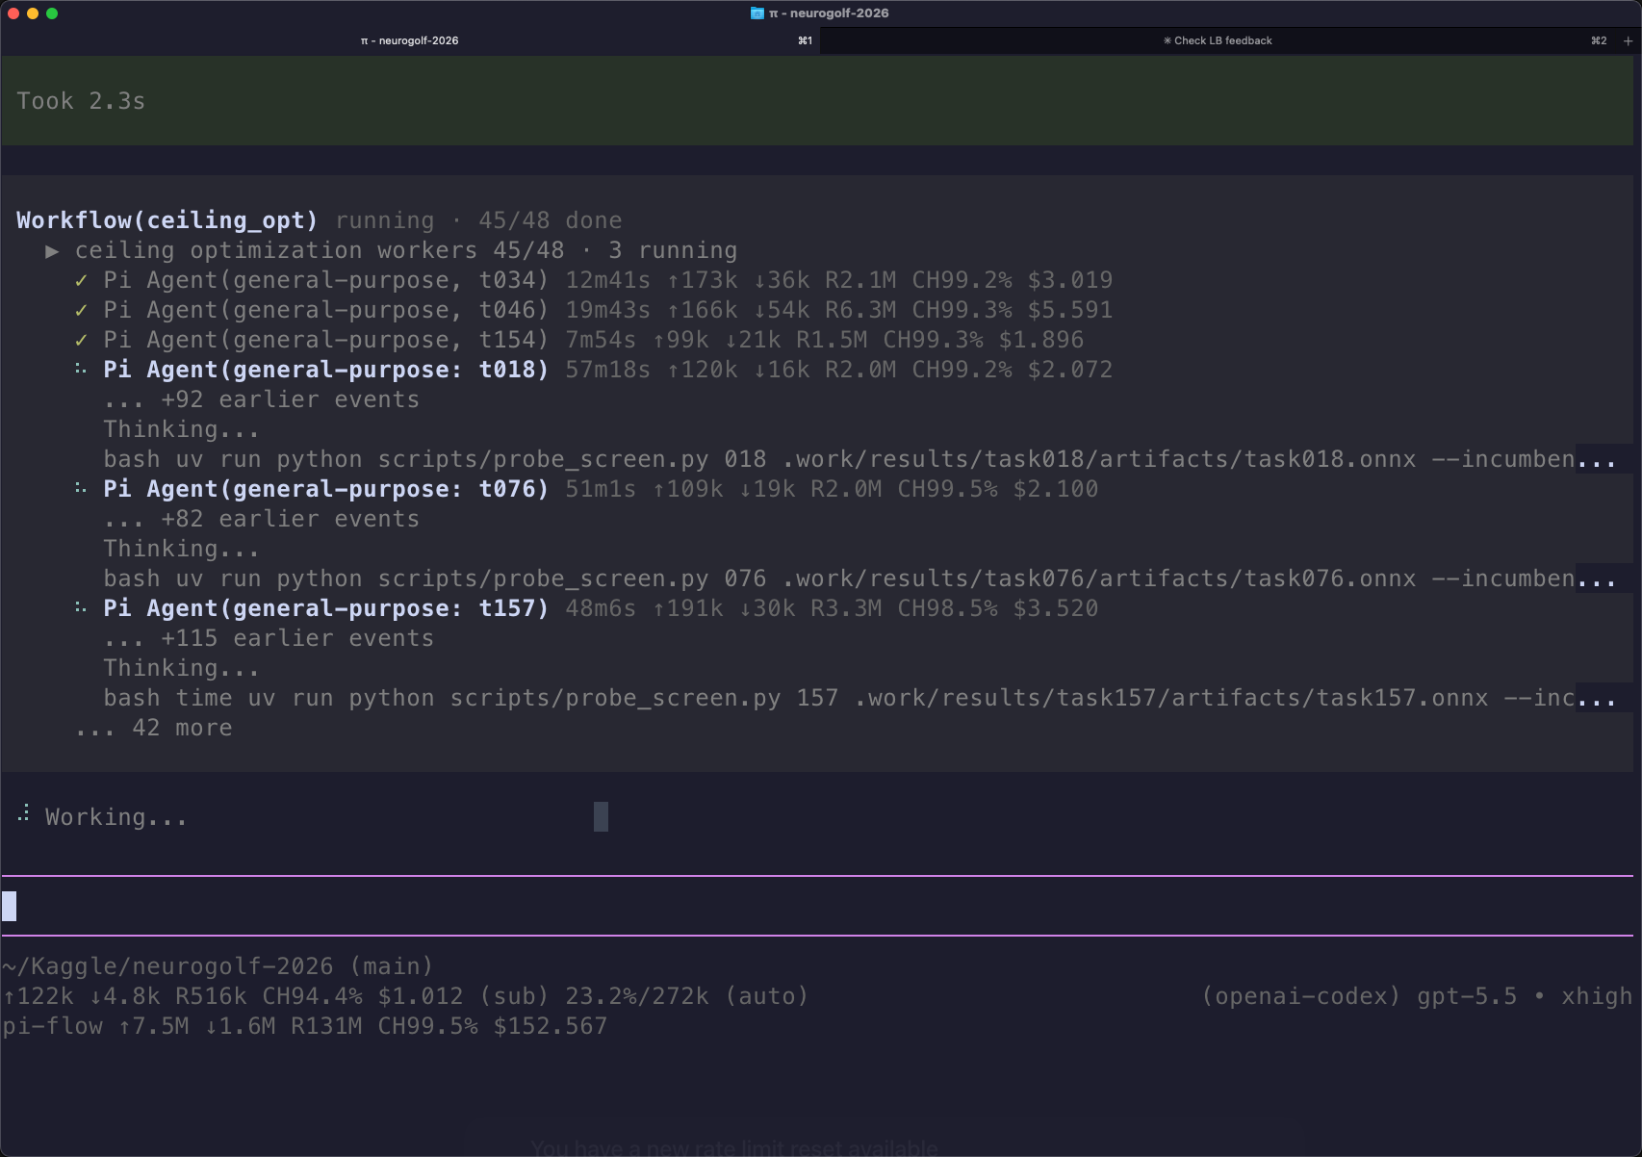Screen dimensions: 1642x1157
Task: Click the window title 'π - neurogolf-2026'
Action: click(x=829, y=13)
